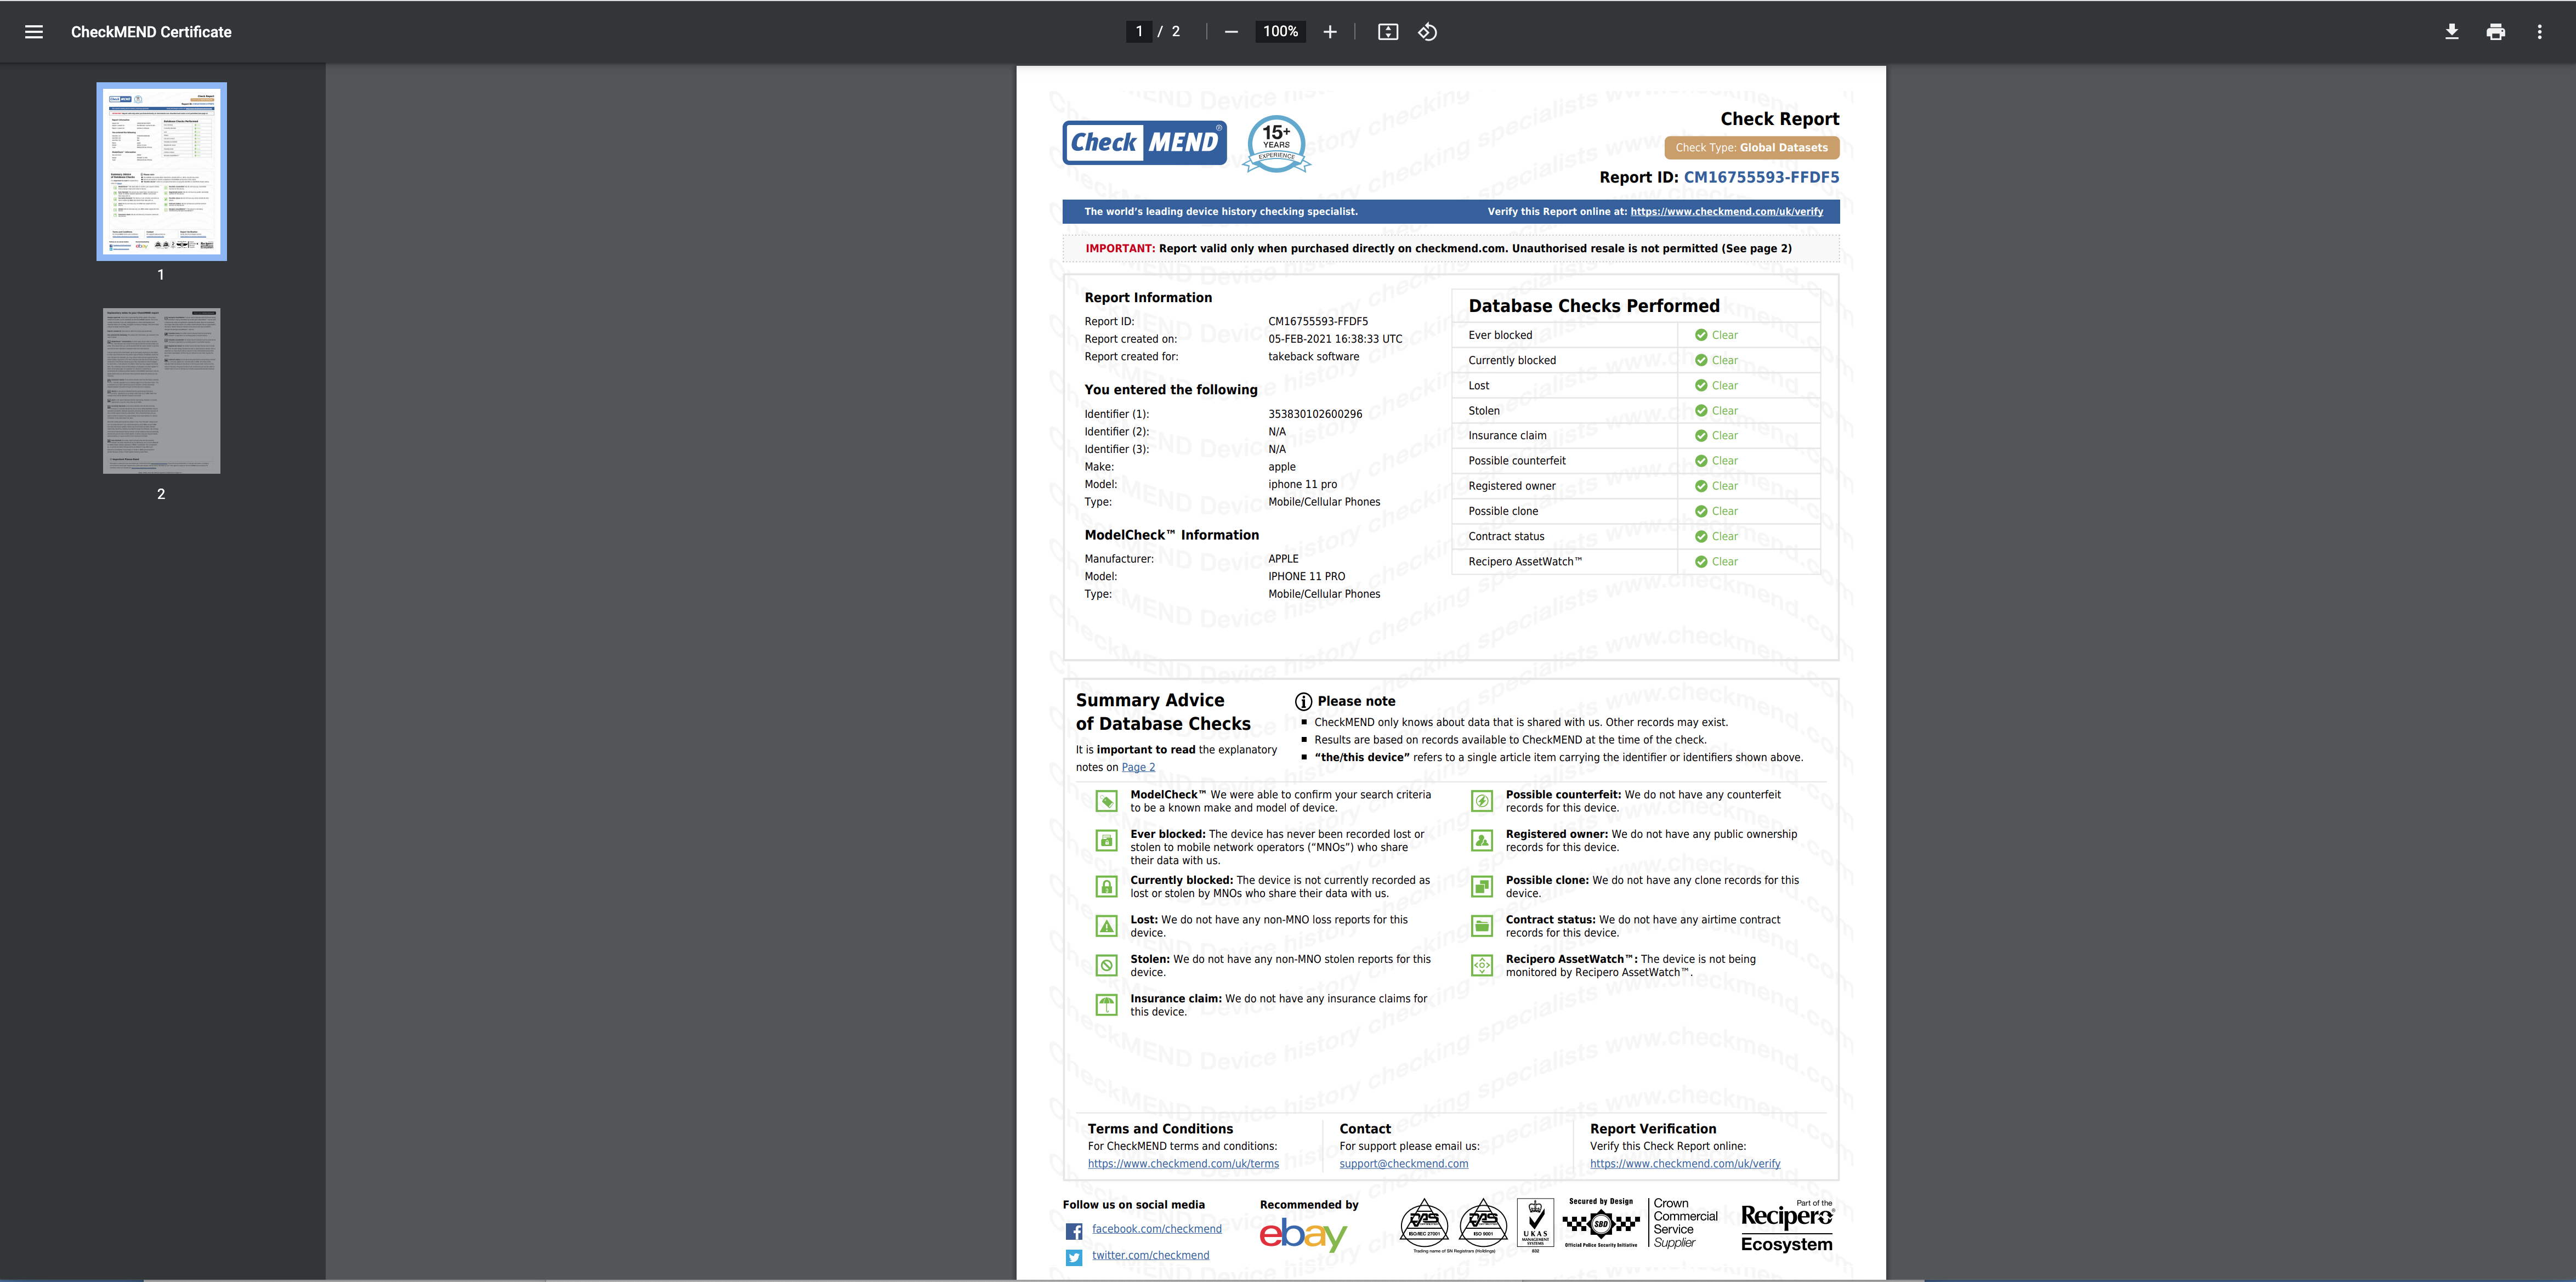
Task: Click the Recipero AssetWatch summary icon
Action: pyautogui.click(x=1482, y=966)
